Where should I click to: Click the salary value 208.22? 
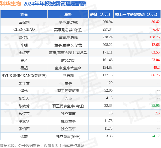coord(108,45)
